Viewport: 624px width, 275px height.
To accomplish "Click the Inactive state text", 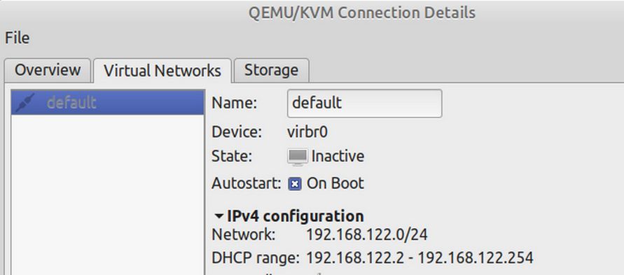I will 338,156.
